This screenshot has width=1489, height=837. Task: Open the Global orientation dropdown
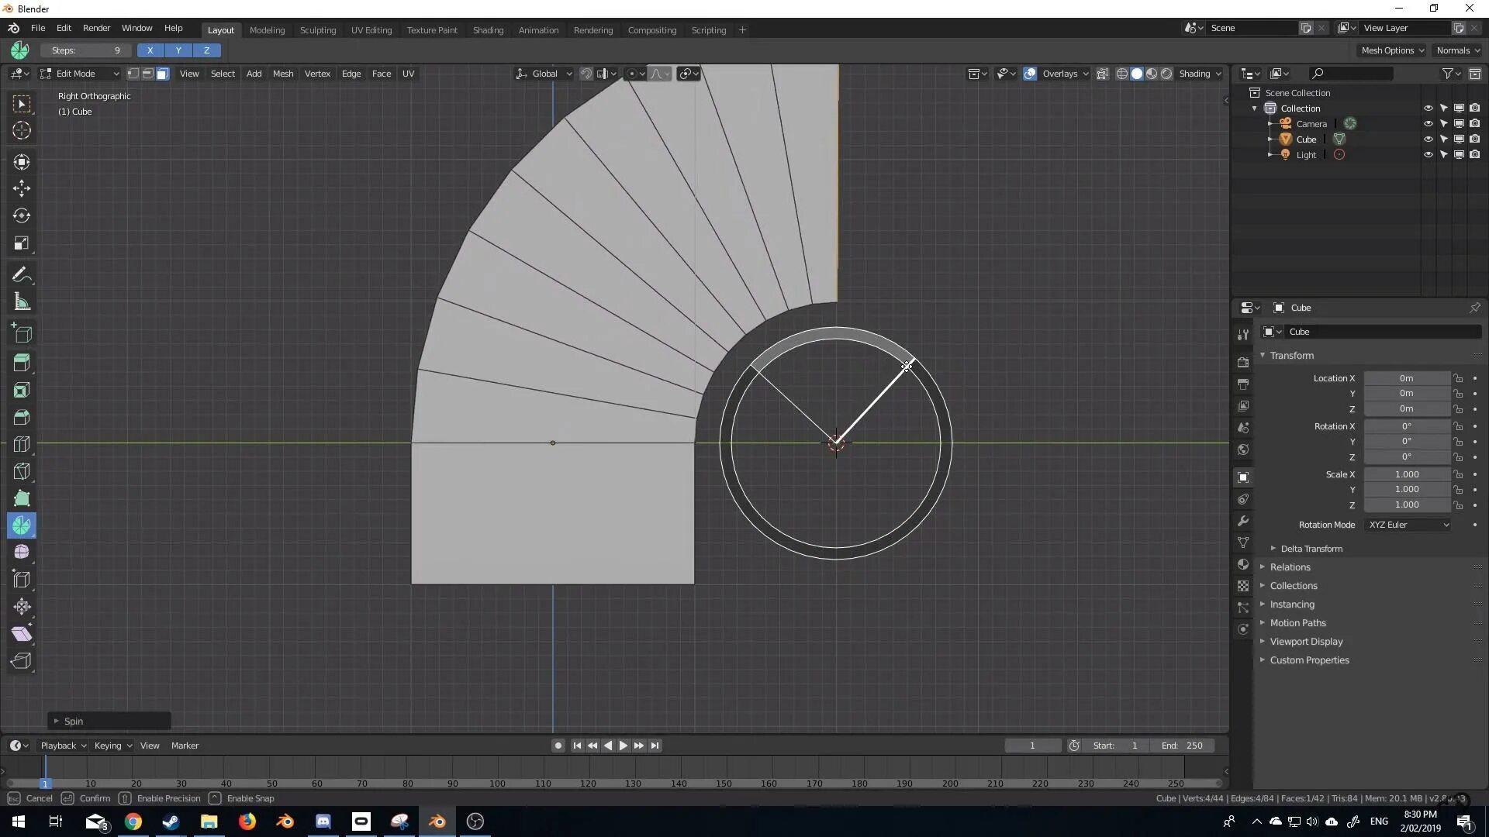pos(544,74)
